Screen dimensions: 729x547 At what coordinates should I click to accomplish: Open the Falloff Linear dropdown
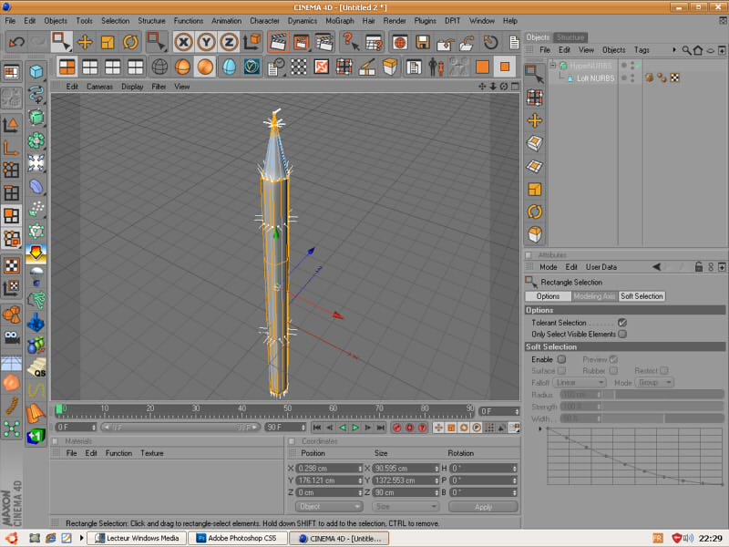pos(580,383)
